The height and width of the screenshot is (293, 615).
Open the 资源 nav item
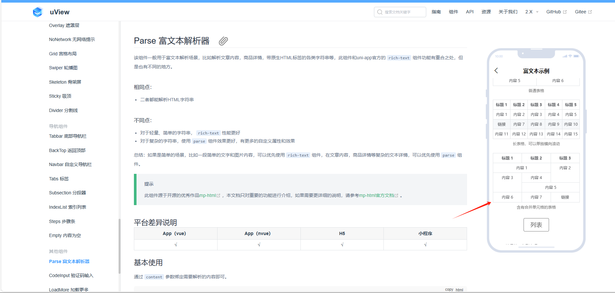tap(486, 12)
